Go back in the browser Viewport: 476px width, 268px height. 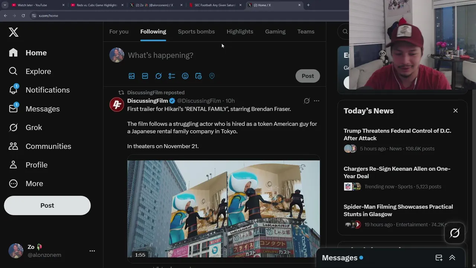tap(6, 16)
